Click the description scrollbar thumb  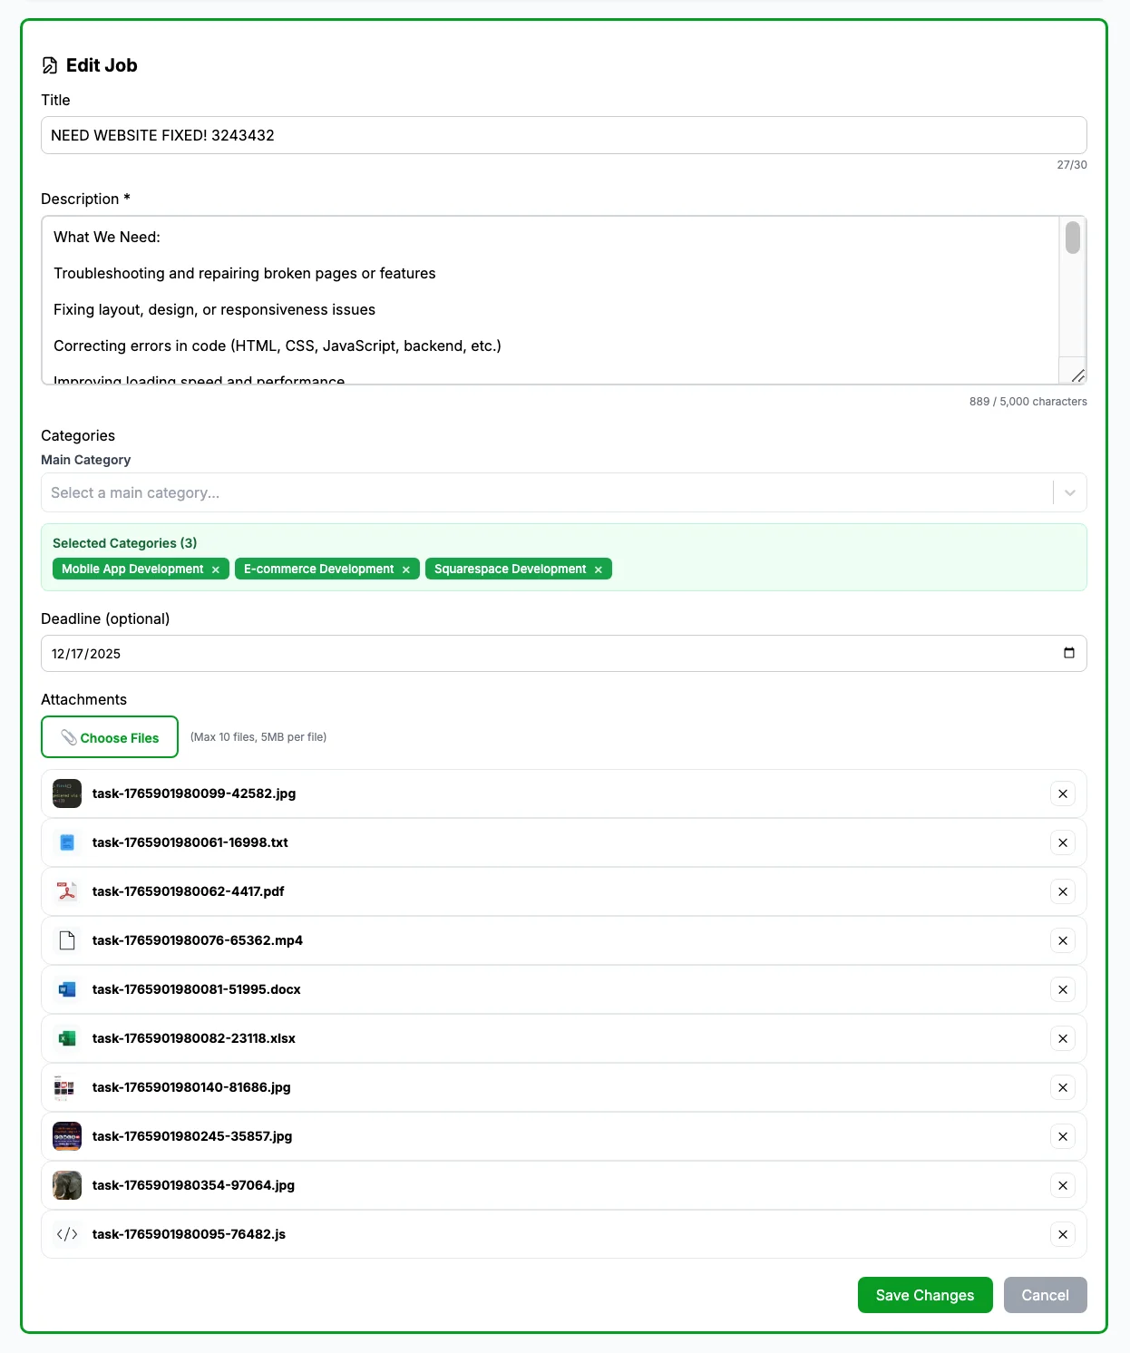1073,238
